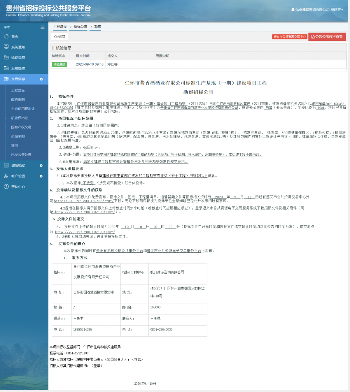Toggle the sidebar with hamburger menu icon
The image size is (350, 392).
(x=43, y=27)
